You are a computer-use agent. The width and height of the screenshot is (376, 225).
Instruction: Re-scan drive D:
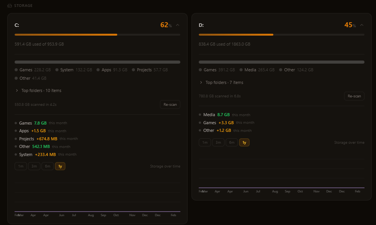pos(354,96)
